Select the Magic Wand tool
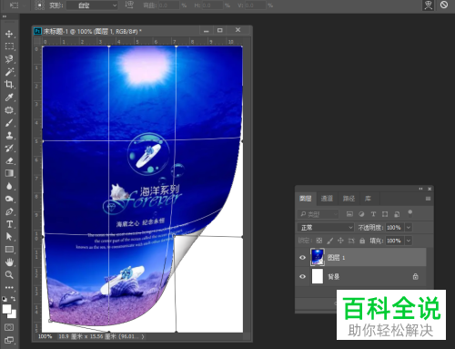The width and height of the screenshot is (455, 349). tap(9, 72)
